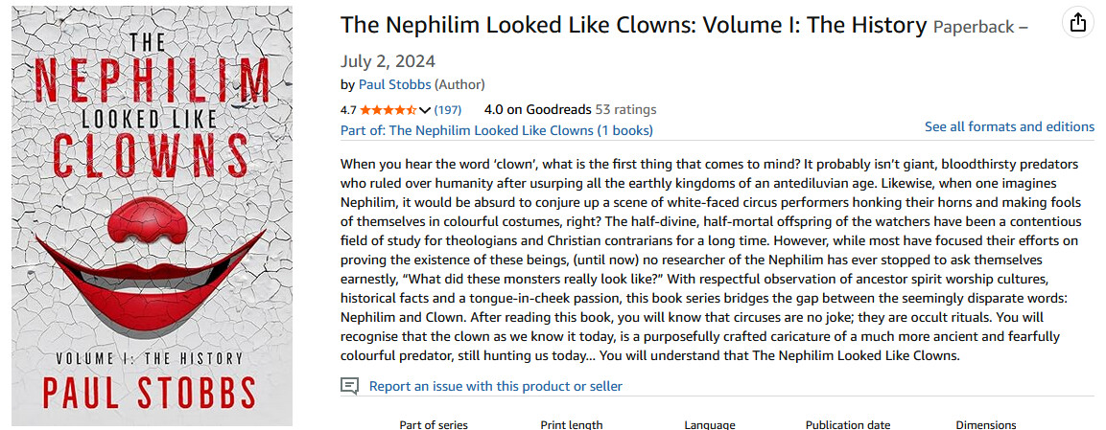
Task: Open the Paul Stobbs author link
Action: 394,84
